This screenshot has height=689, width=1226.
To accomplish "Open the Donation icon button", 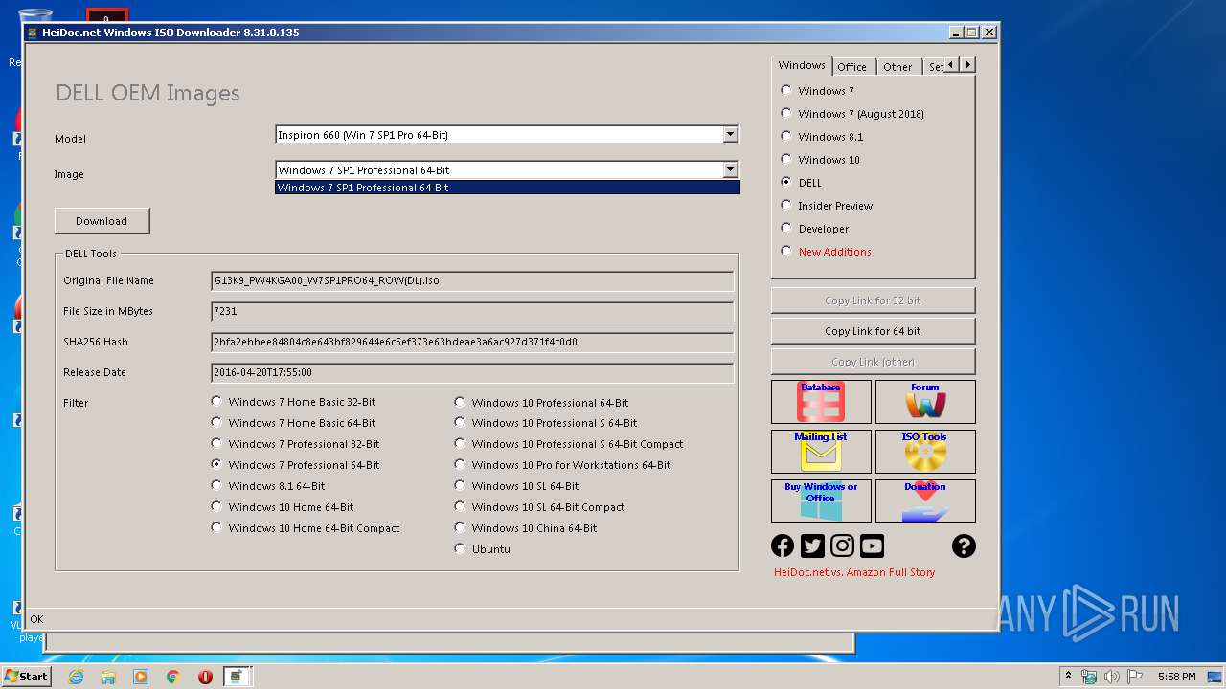I will pos(925,501).
